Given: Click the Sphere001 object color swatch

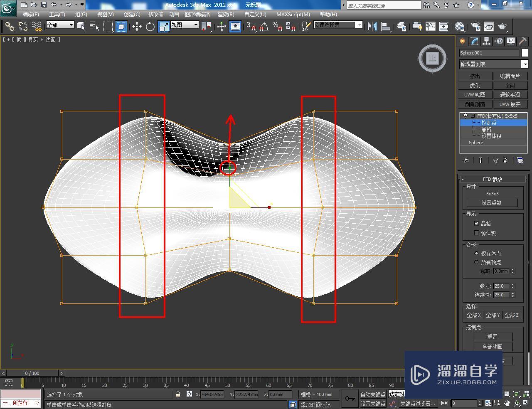Looking at the screenshot, I should 525,53.
